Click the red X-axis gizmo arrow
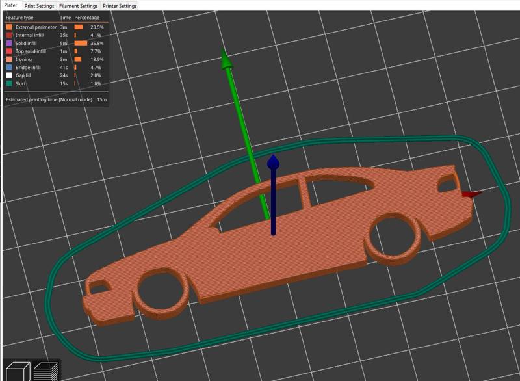This screenshot has width=520, height=381. pyautogui.click(x=471, y=194)
